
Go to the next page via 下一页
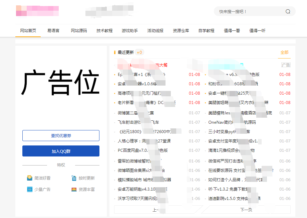click(x=246, y=209)
